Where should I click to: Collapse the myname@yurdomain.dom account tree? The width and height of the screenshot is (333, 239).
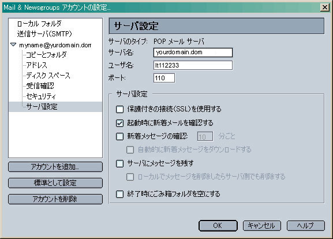13,44
